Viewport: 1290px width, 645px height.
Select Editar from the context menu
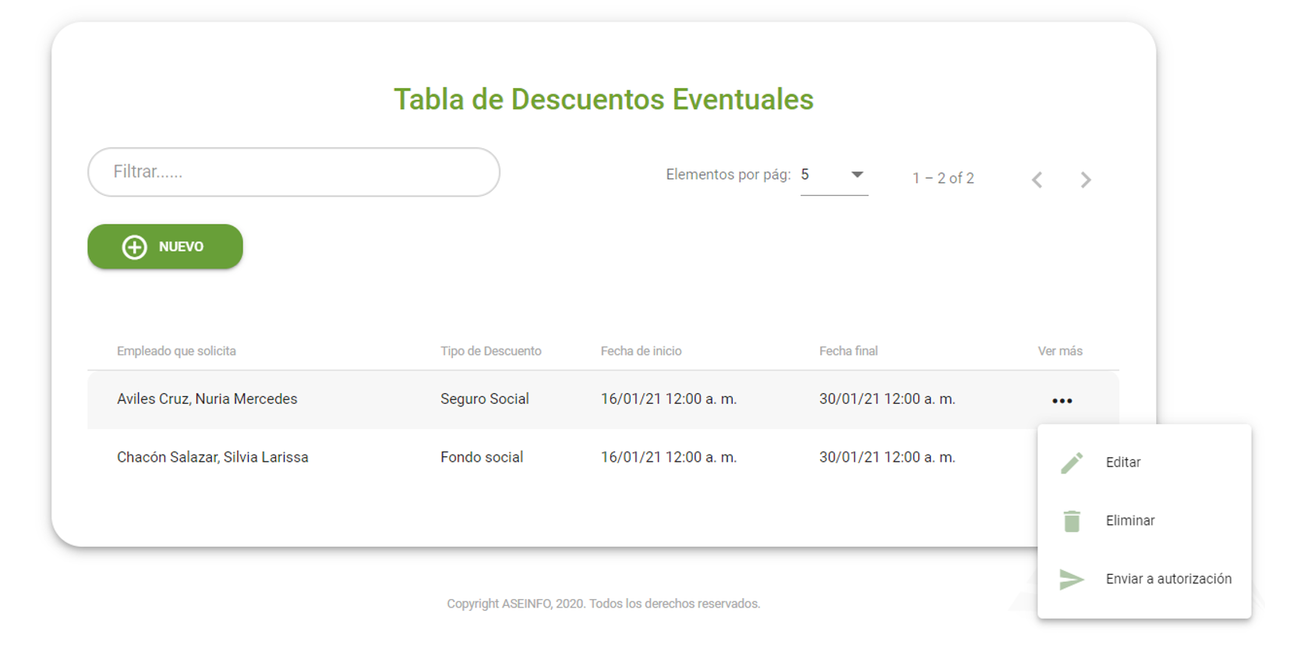pyautogui.click(x=1144, y=462)
